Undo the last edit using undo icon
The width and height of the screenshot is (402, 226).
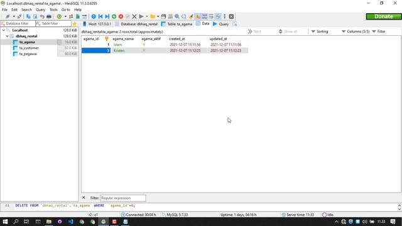pyautogui.click(x=42, y=16)
